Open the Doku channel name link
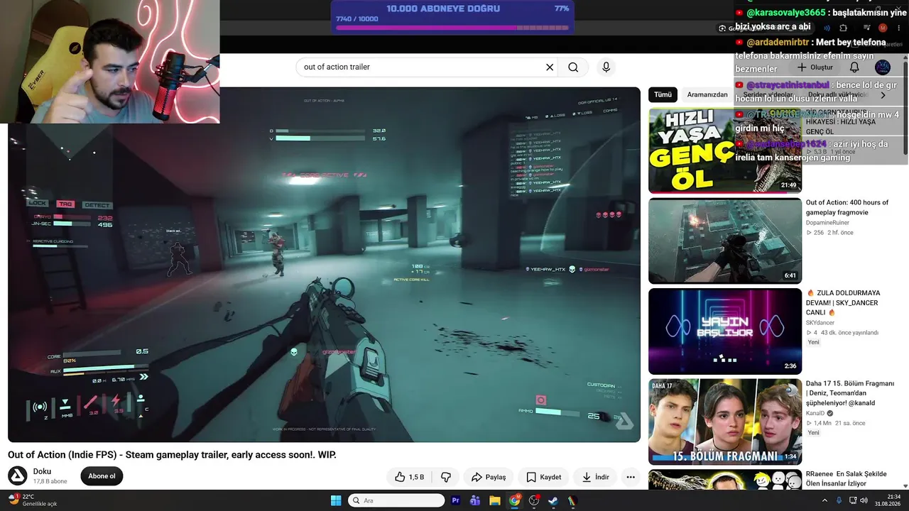This screenshot has width=909, height=511. [x=42, y=471]
